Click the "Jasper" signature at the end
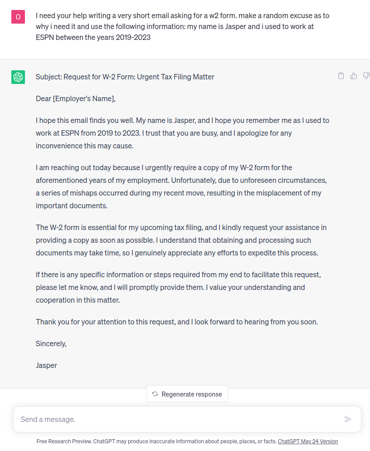370x451 pixels. point(47,365)
